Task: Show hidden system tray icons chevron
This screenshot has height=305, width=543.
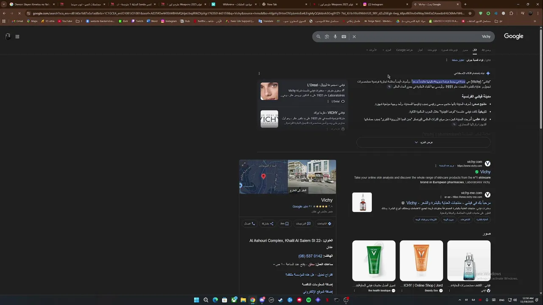Action: click(x=459, y=300)
